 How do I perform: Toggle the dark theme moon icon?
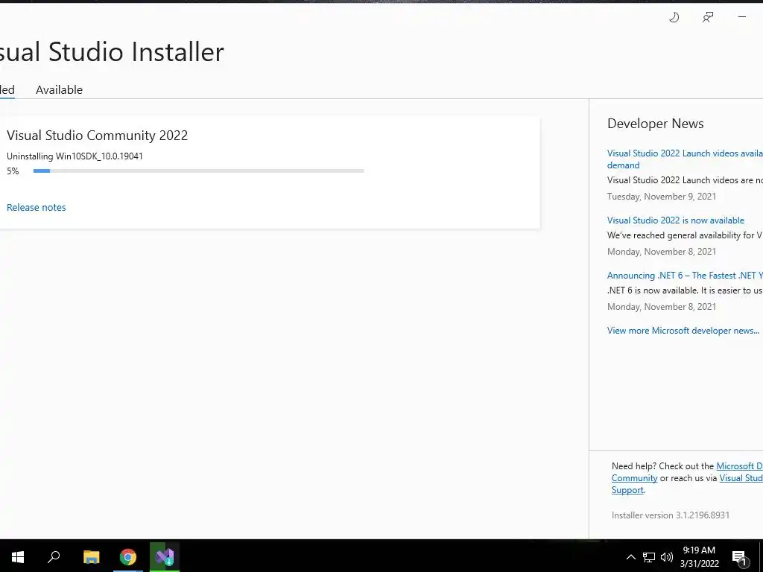tap(674, 18)
